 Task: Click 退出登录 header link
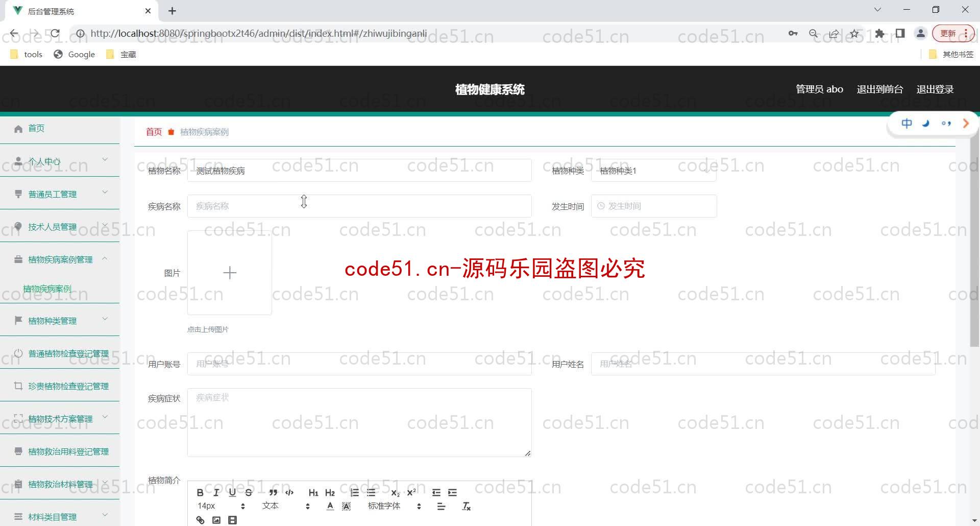pyautogui.click(x=935, y=89)
